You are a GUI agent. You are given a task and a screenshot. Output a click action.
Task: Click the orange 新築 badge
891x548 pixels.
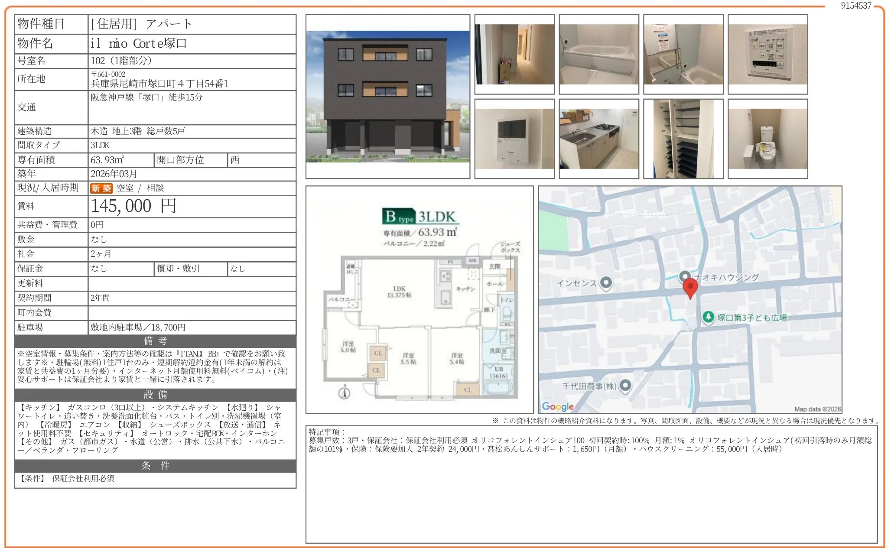pyautogui.click(x=101, y=188)
